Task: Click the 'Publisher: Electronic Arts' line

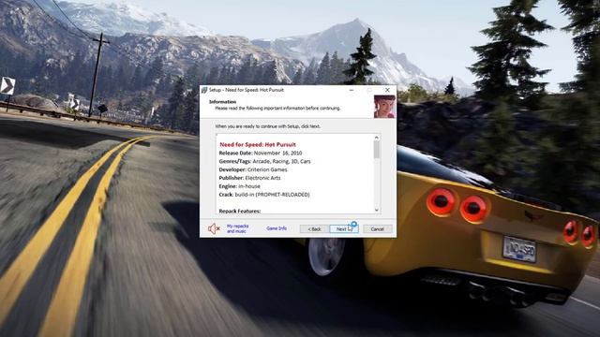Action: (249, 178)
